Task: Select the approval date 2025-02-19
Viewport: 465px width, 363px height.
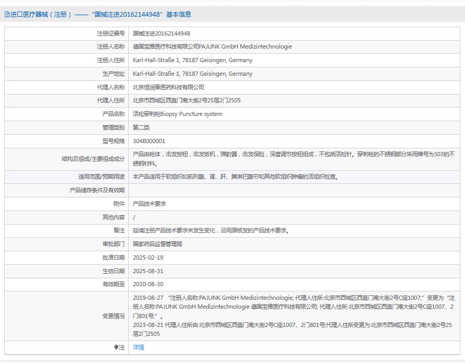Action: pyautogui.click(x=148, y=257)
